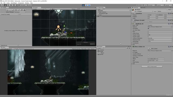
Task: Enable Use Auto Mass checkbox
Action: pyautogui.click(x=148, y=30)
